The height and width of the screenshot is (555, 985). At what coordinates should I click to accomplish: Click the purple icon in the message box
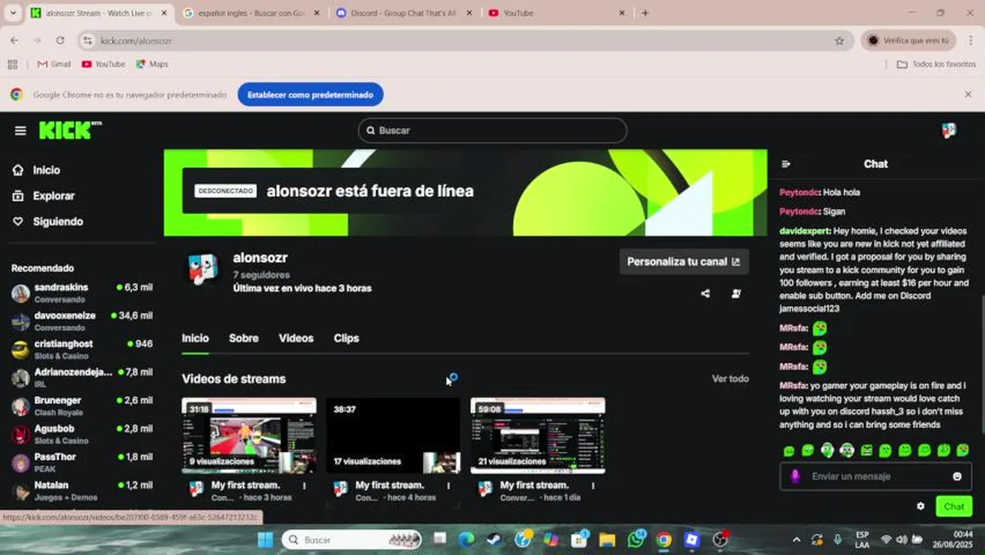coord(795,476)
